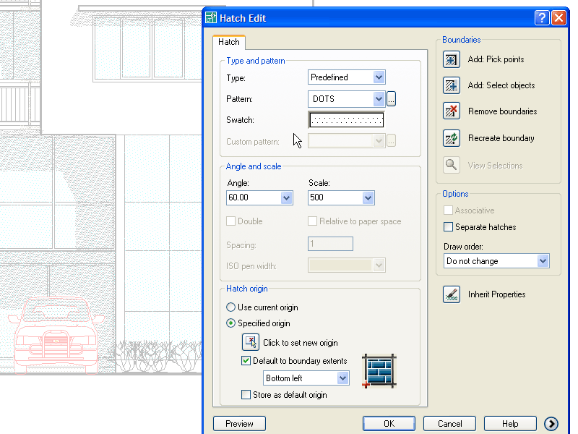
Task: Select the Add: Select objects icon
Action: tap(451, 85)
